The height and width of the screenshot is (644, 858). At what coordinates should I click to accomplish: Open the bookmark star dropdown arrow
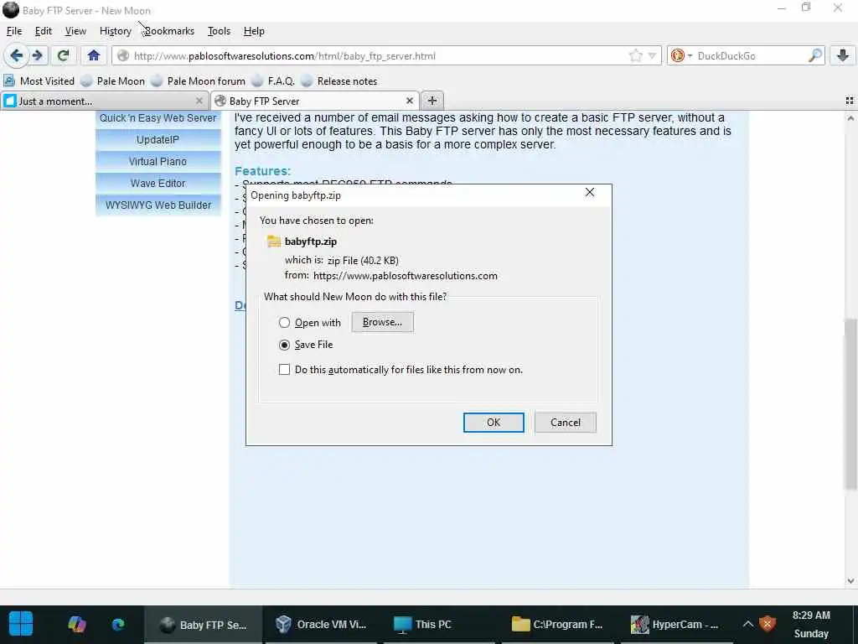[652, 56]
